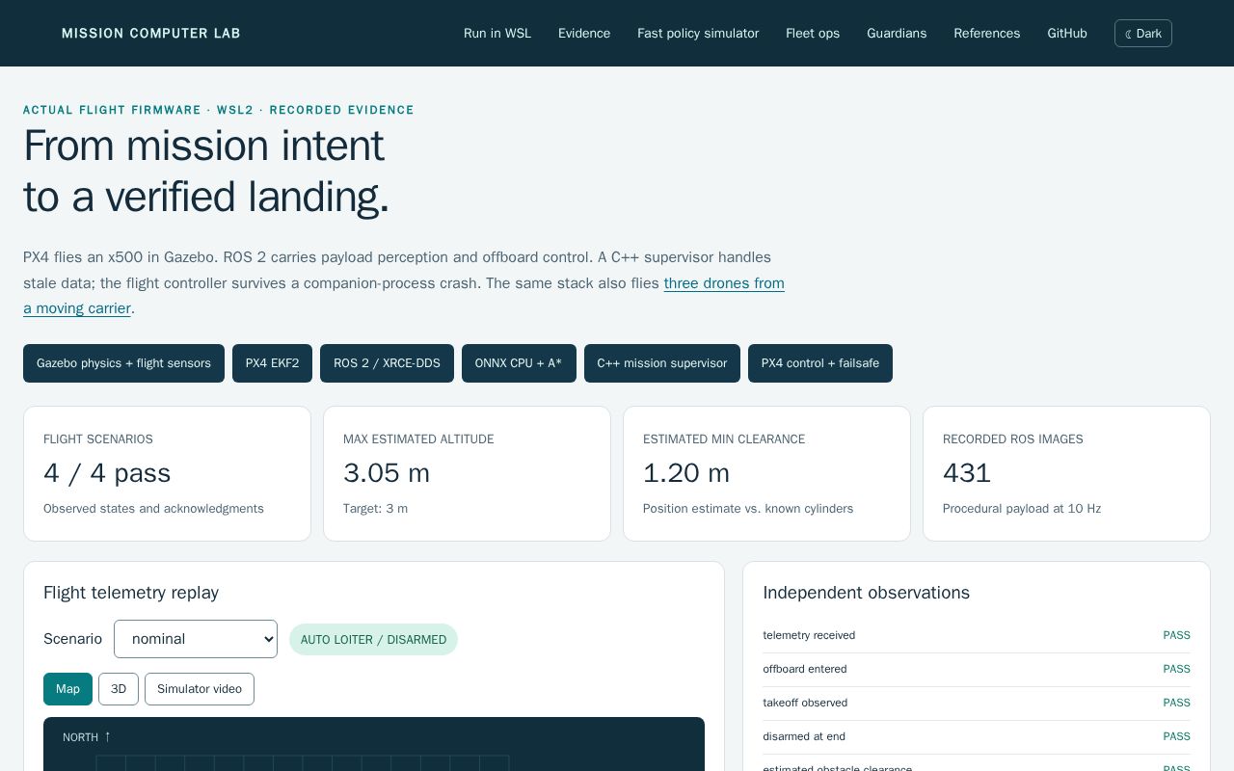Select the Map view tab
The width and height of the screenshot is (1234, 771).
point(67,689)
